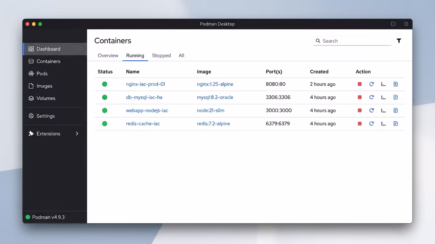Open the redis-cache-iac container link
435x244 pixels.
tap(143, 124)
